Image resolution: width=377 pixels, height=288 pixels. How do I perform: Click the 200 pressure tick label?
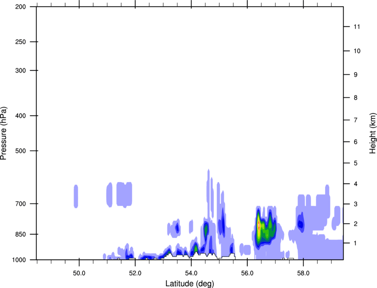click(x=21, y=7)
